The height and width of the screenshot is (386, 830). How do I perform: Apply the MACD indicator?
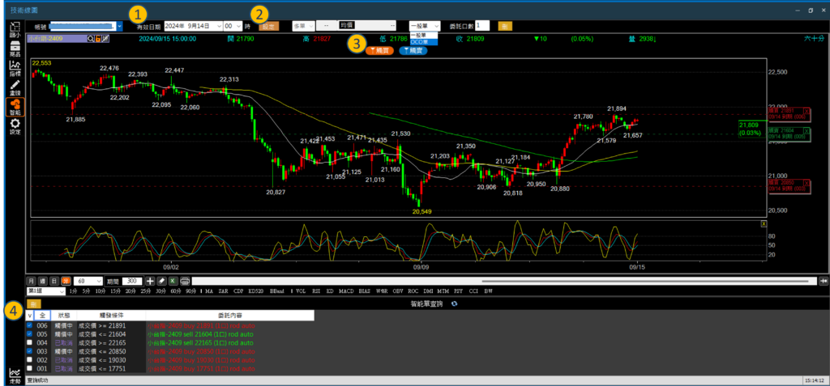pos(346,292)
